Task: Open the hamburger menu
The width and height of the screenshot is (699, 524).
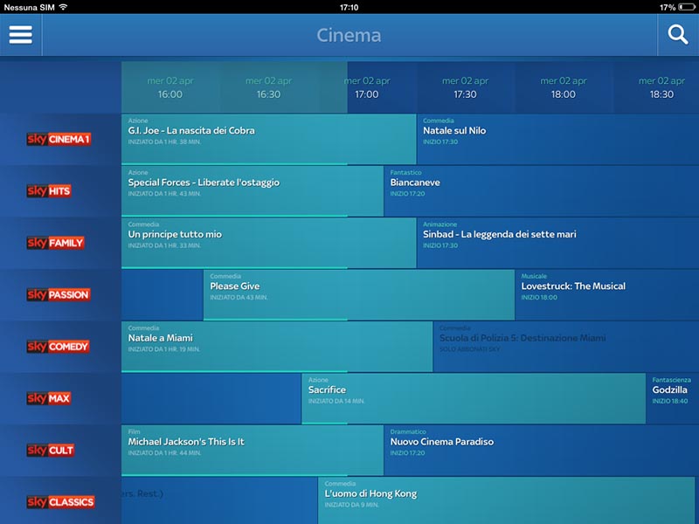Action: point(20,35)
